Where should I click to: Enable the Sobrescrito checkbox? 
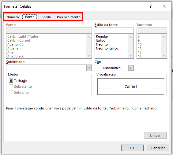11,87
